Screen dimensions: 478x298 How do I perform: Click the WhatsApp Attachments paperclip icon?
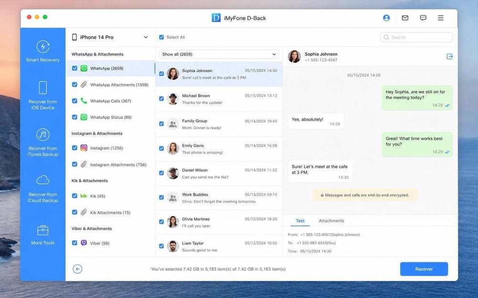click(84, 84)
